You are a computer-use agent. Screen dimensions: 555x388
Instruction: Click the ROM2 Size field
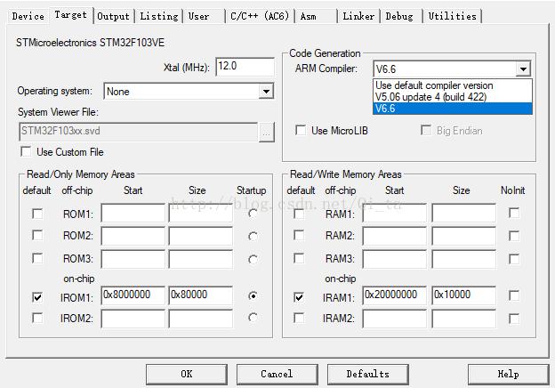point(201,237)
